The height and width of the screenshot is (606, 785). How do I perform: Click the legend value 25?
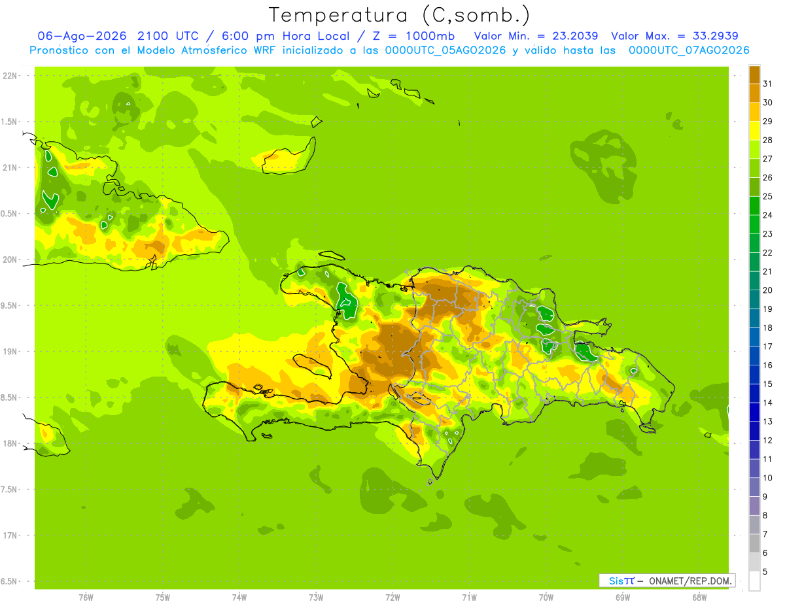tap(767, 196)
